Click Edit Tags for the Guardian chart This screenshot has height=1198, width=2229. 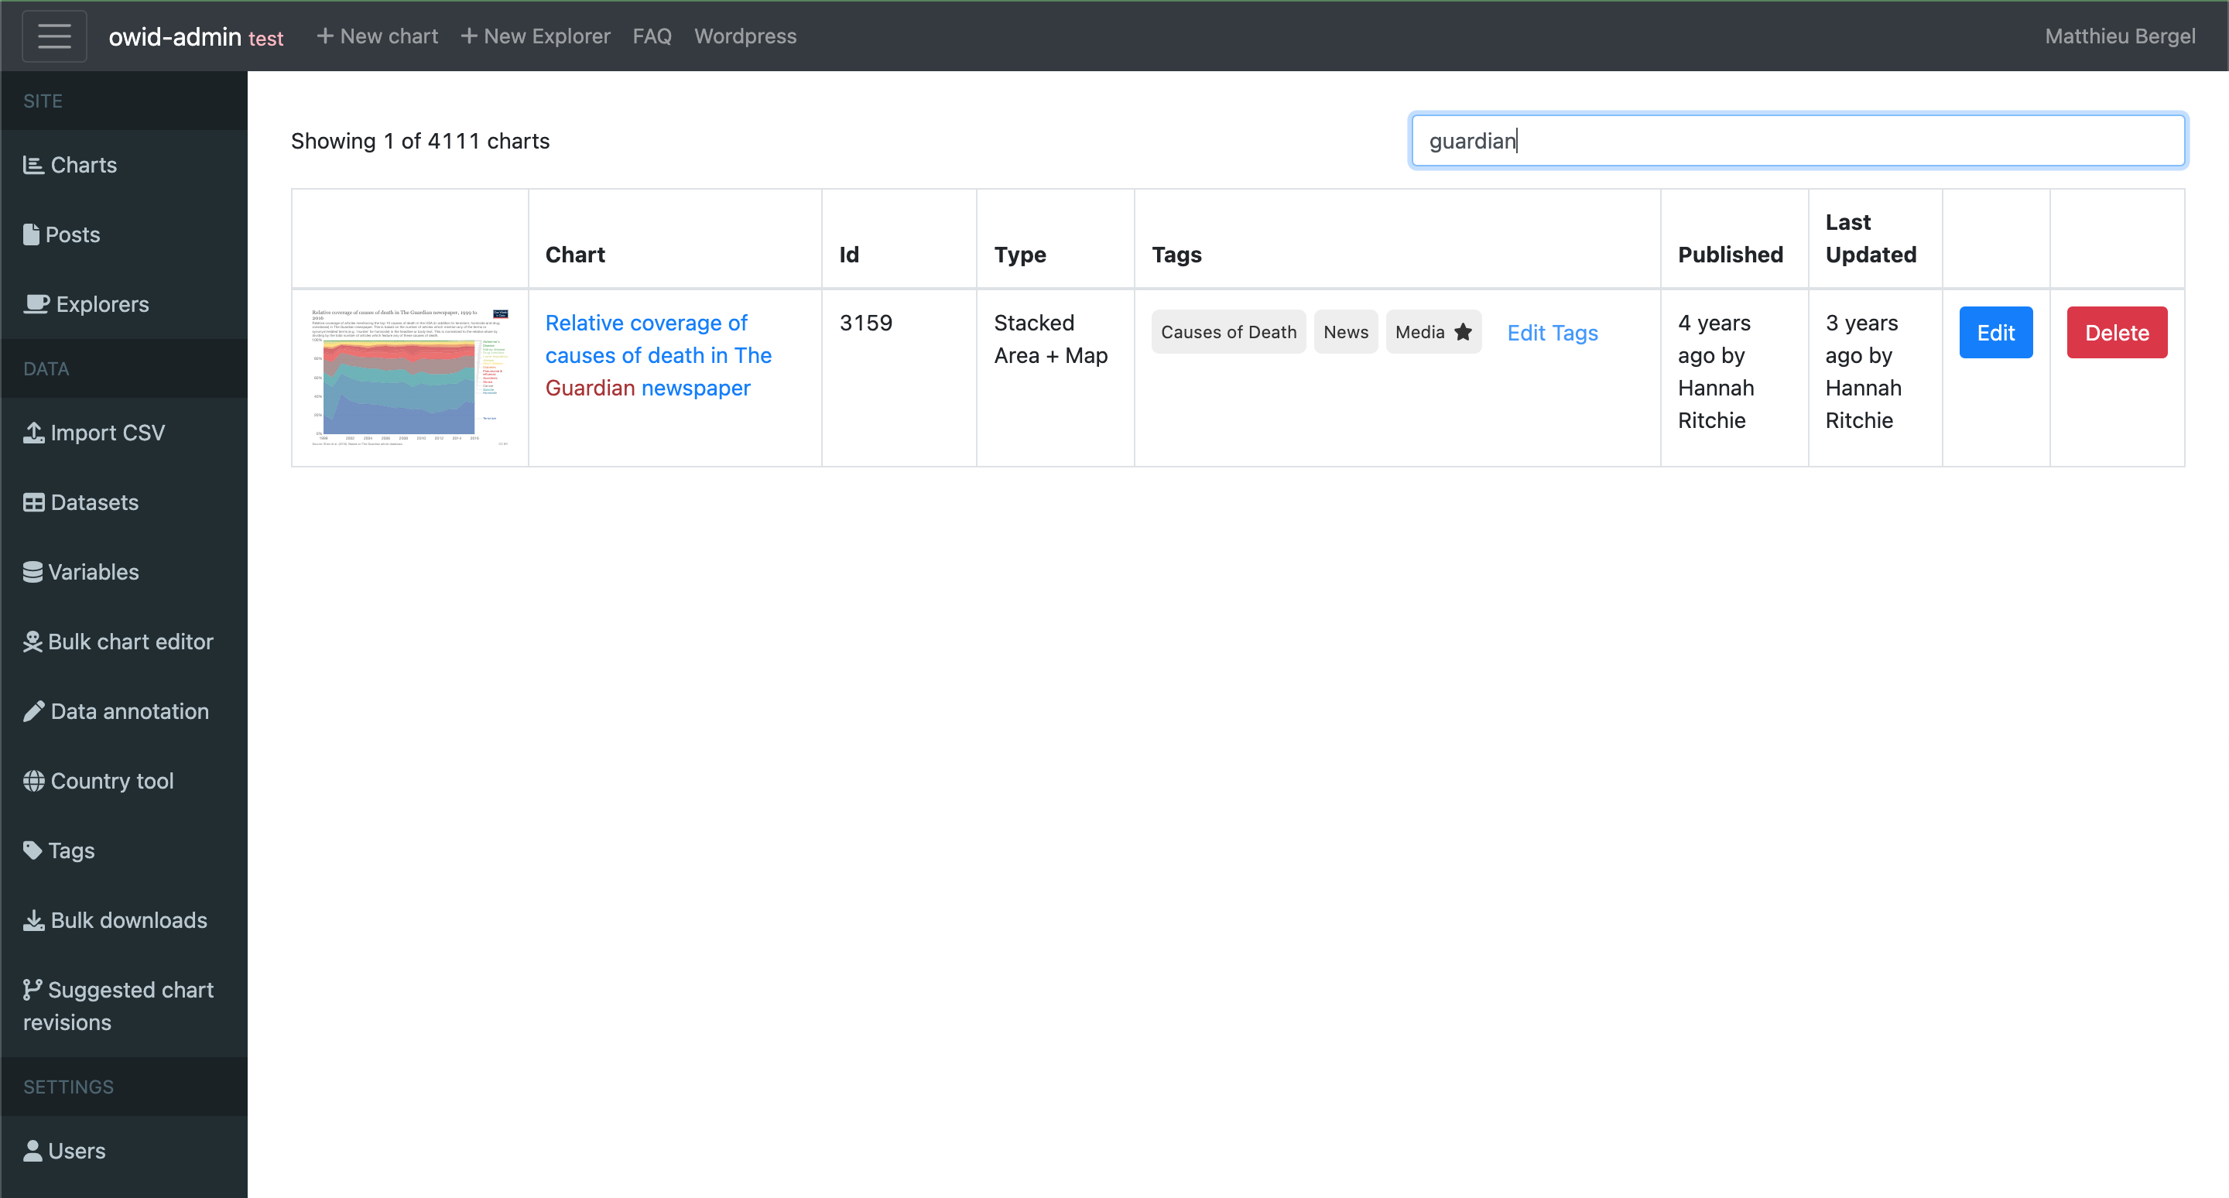click(x=1553, y=332)
